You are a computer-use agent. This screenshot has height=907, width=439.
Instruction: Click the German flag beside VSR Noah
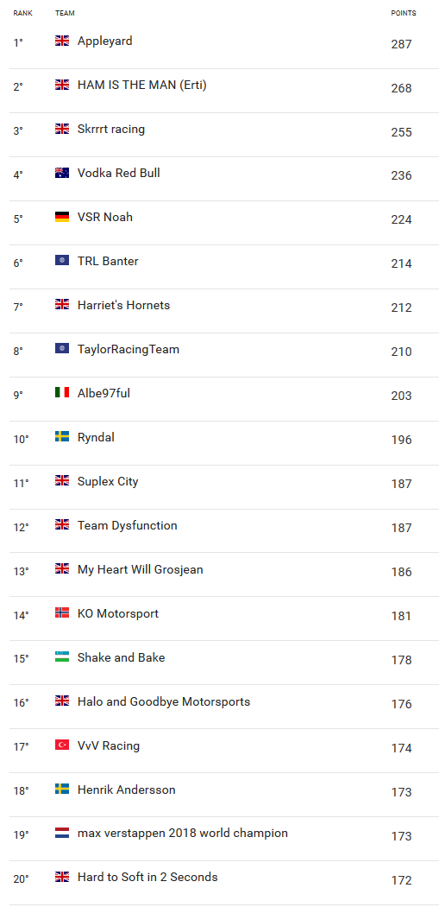coord(62,217)
